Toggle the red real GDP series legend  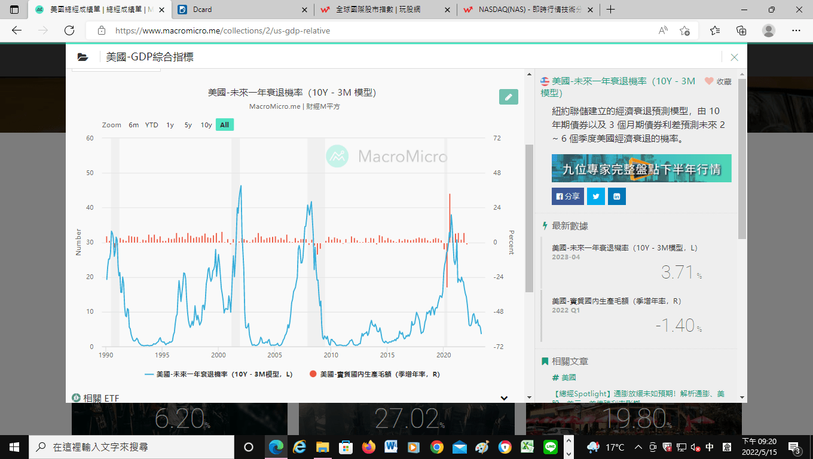pyautogui.click(x=374, y=374)
